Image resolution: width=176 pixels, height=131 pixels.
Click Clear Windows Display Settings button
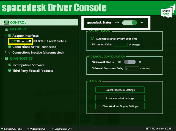click(x=120, y=106)
